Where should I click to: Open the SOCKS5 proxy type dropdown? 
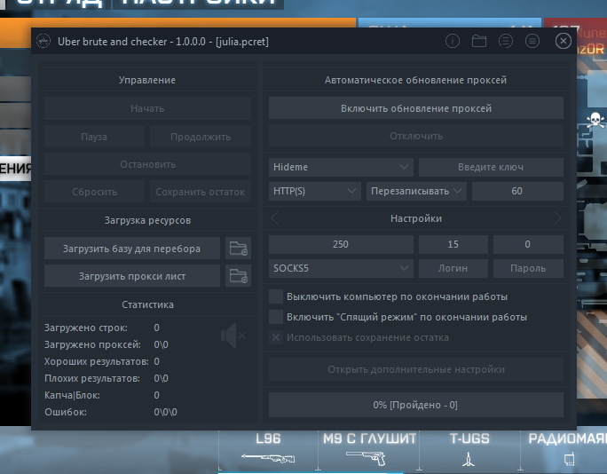coord(341,268)
